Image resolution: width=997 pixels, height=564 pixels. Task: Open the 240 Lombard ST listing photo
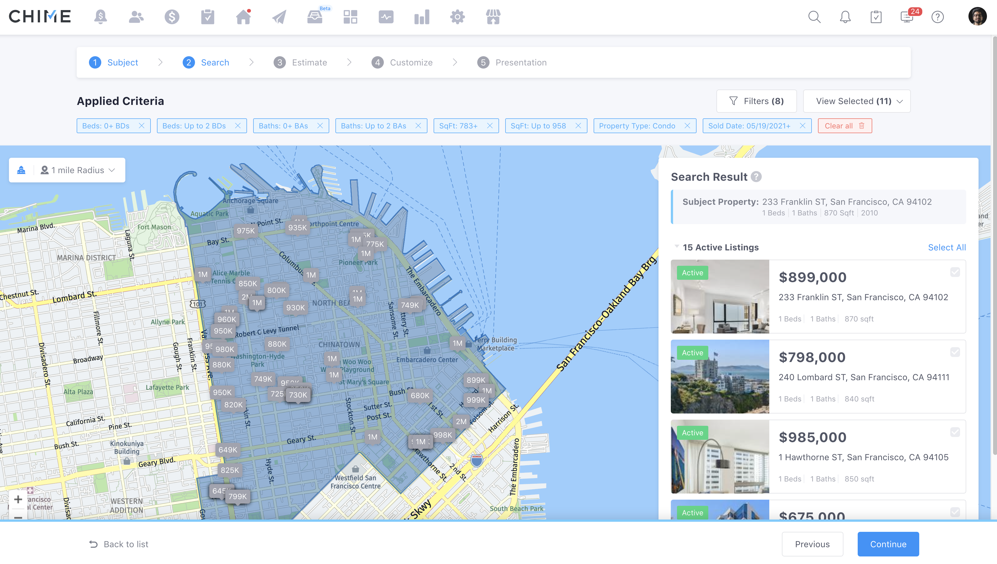click(720, 377)
